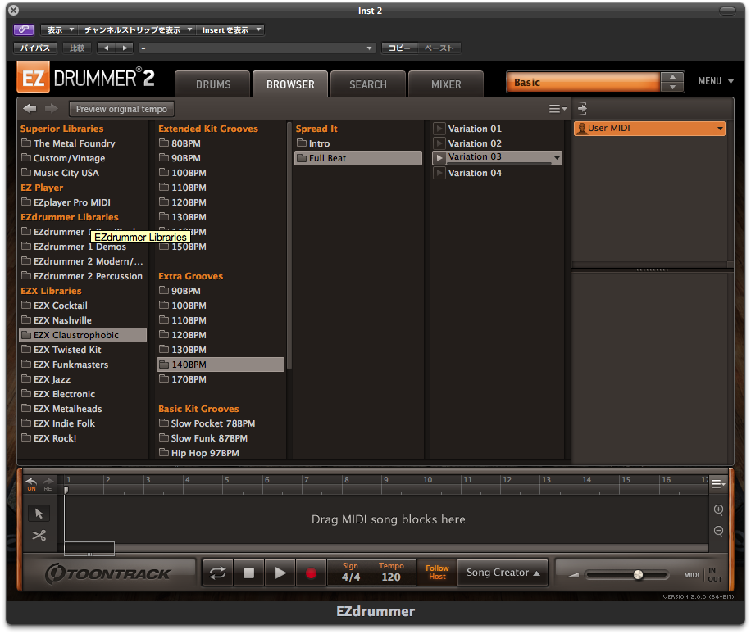
Task: Switch to the BROWSER tab
Action: click(290, 84)
